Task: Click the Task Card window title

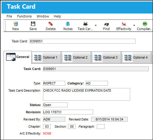Action: pos(21,7)
